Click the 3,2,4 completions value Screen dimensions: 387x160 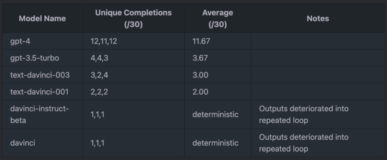[99, 75]
